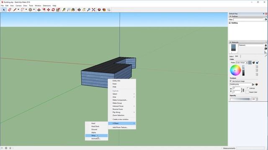Click the Outliner Filter field
268x150 pixels.
(249, 20)
